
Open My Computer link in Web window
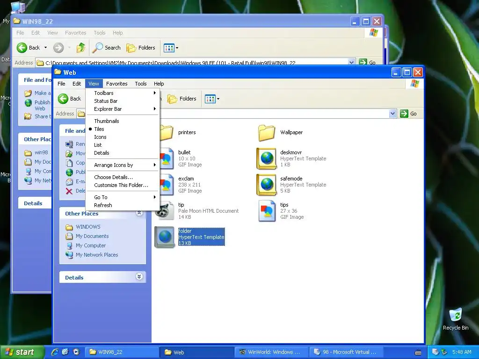click(x=91, y=245)
